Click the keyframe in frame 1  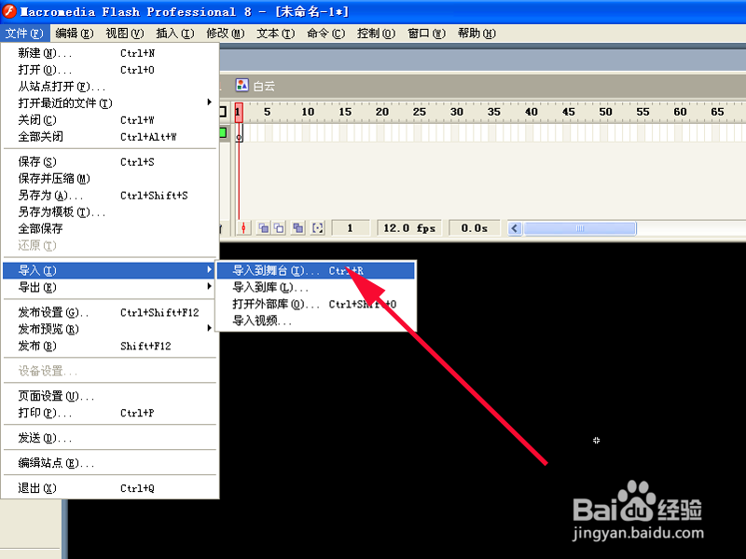click(x=239, y=133)
